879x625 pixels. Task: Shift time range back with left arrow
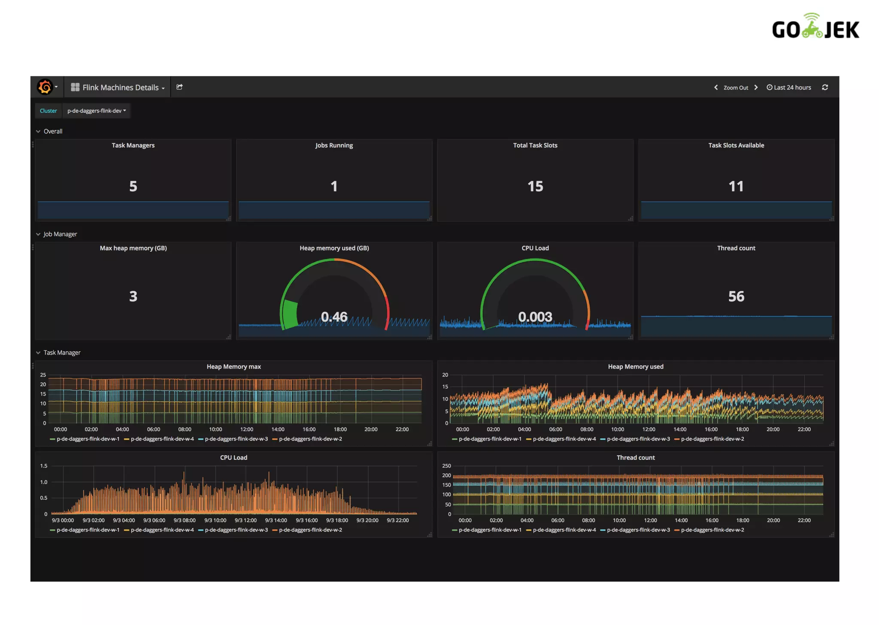pyautogui.click(x=715, y=88)
